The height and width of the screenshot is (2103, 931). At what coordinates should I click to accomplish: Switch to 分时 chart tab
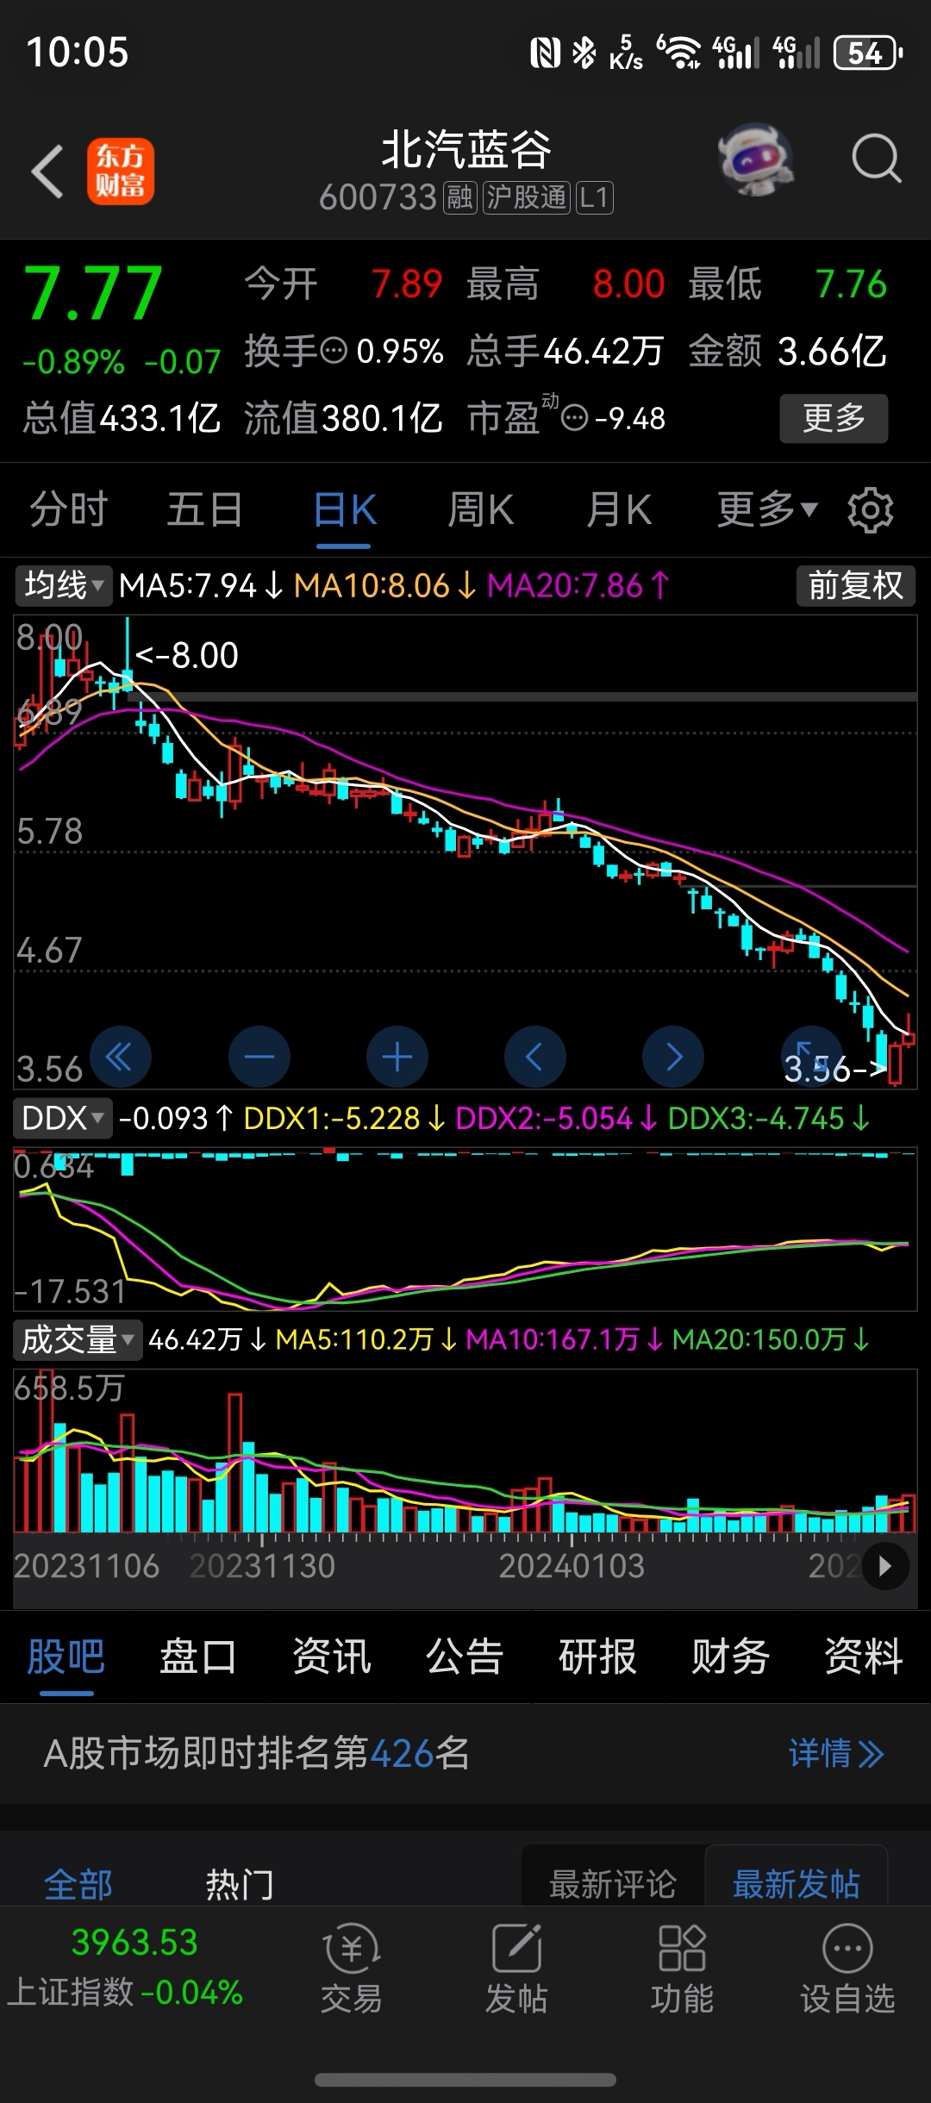tap(69, 509)
